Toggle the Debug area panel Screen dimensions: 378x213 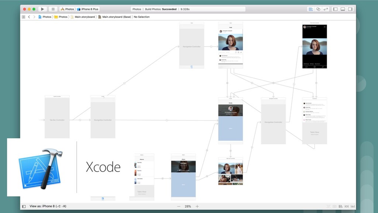(x=343, y=9)
